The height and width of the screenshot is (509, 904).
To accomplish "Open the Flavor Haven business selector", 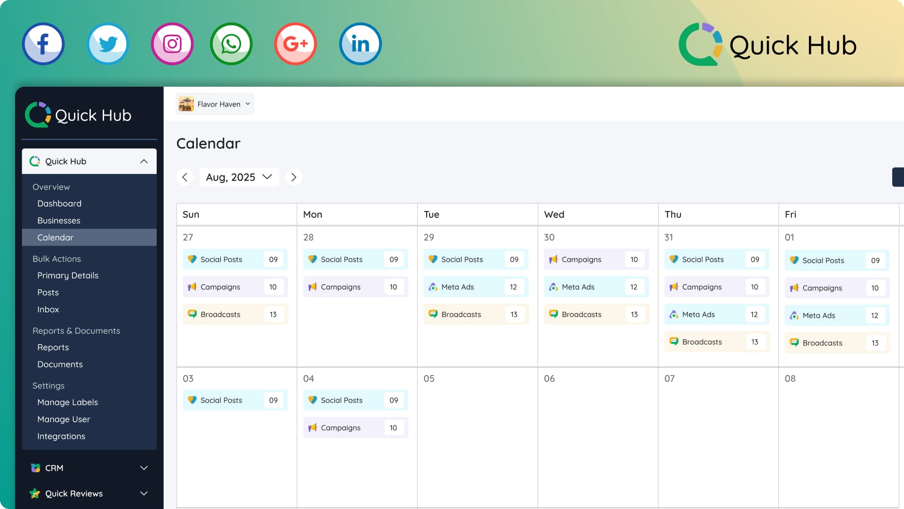I will coord(214,104).
